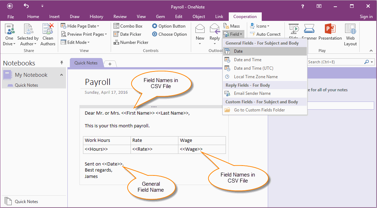Toggle ribbon display options button
Viewport: 377px width, 208px height.
(x=319, y=6)
